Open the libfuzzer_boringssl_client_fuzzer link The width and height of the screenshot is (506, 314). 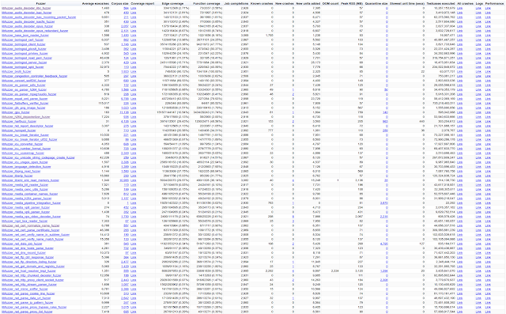[x=24, y=44]
